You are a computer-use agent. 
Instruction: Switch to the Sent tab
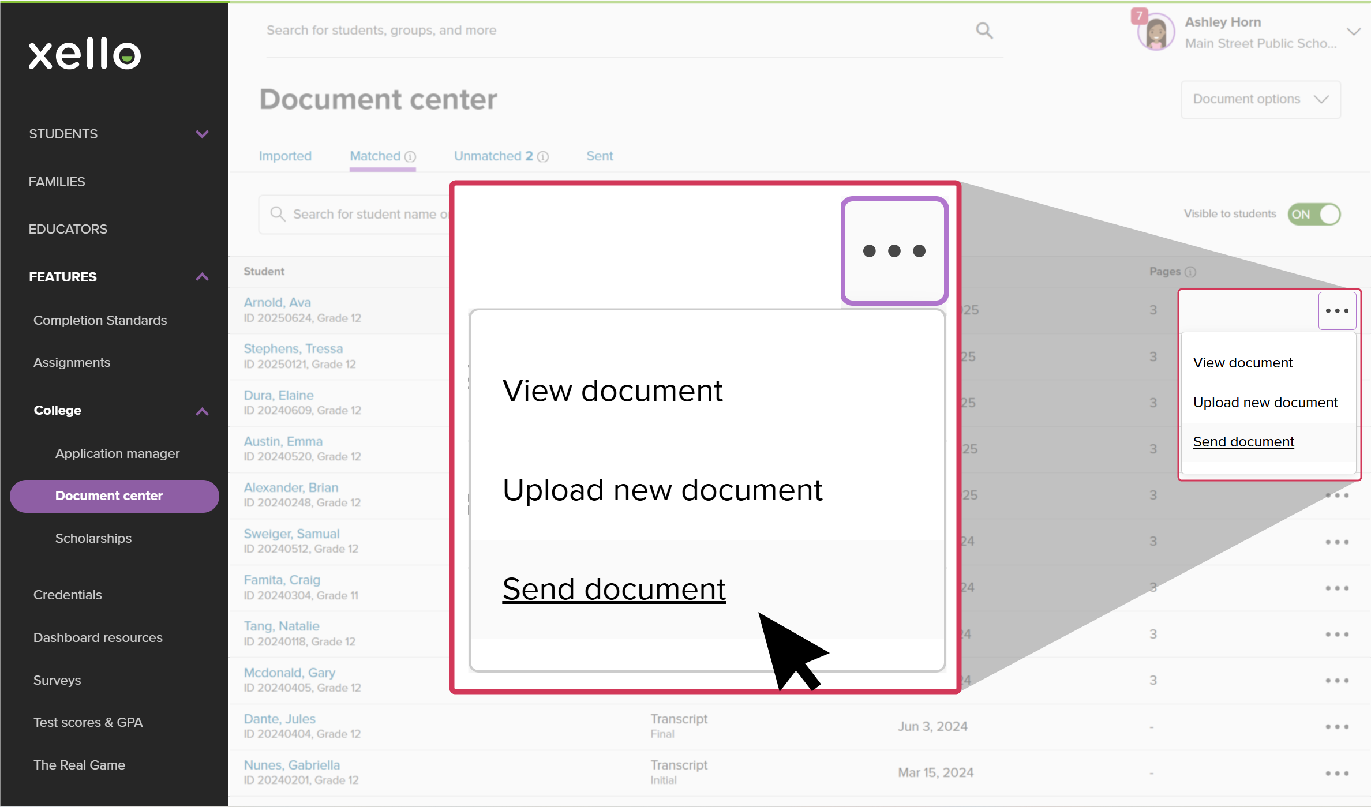[x=600, y=156]
